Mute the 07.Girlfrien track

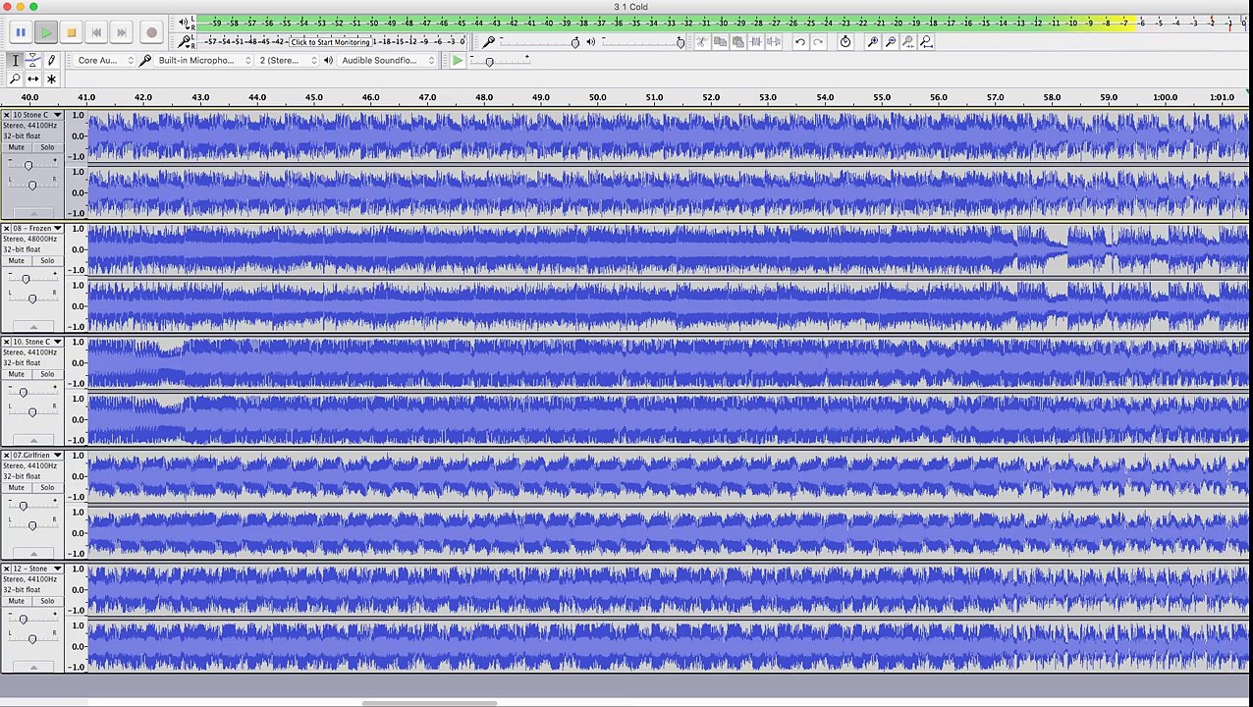pos(17,488)
